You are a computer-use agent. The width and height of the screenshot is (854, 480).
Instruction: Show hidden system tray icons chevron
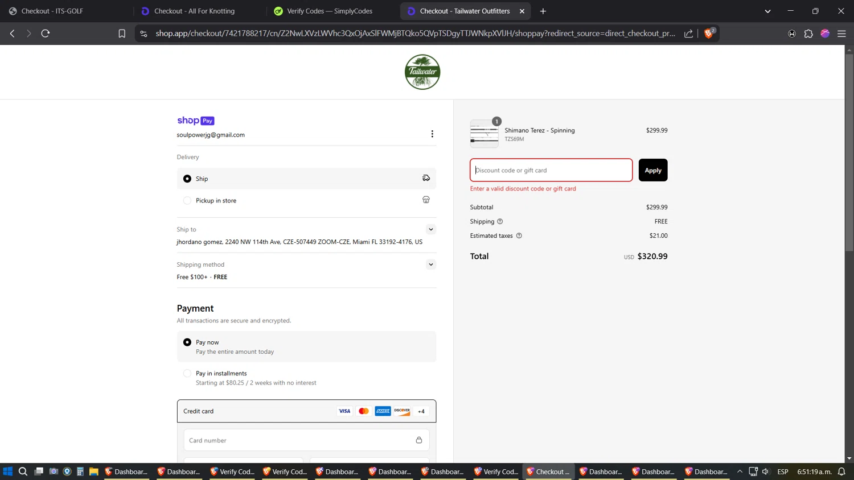[740, 471]
